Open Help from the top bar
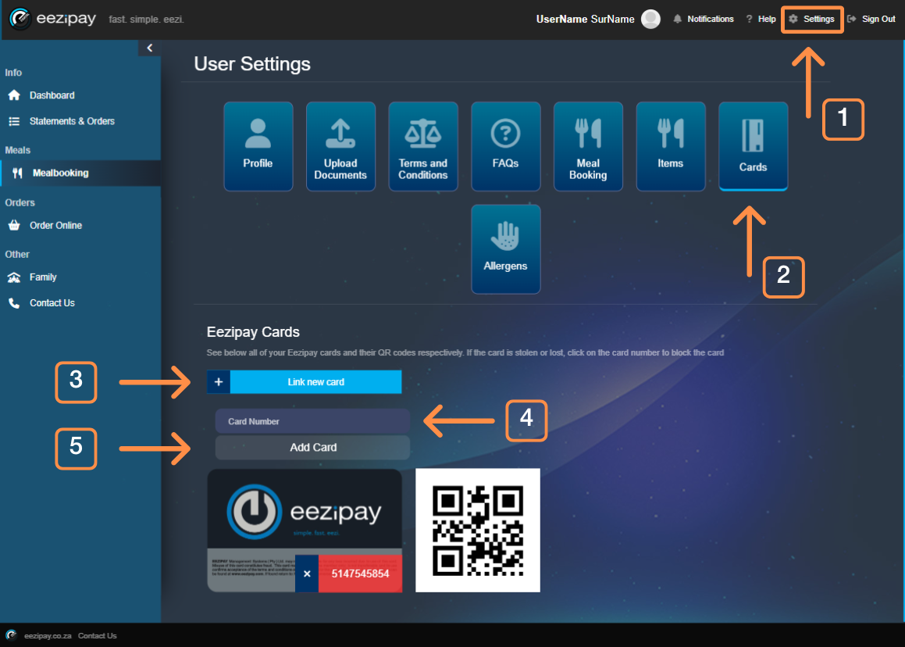Image resolution: width=905 pixels, height=647 pixels. click(761, 19)
